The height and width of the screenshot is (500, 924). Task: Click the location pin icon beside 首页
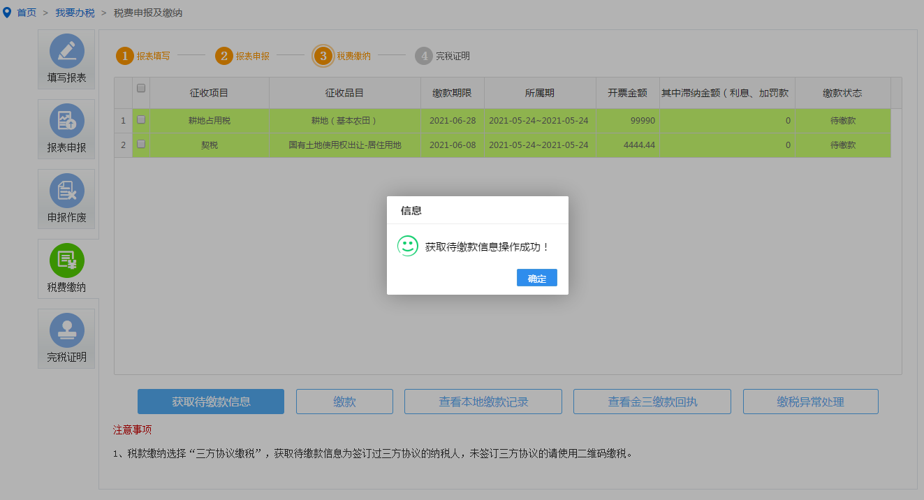7,13
